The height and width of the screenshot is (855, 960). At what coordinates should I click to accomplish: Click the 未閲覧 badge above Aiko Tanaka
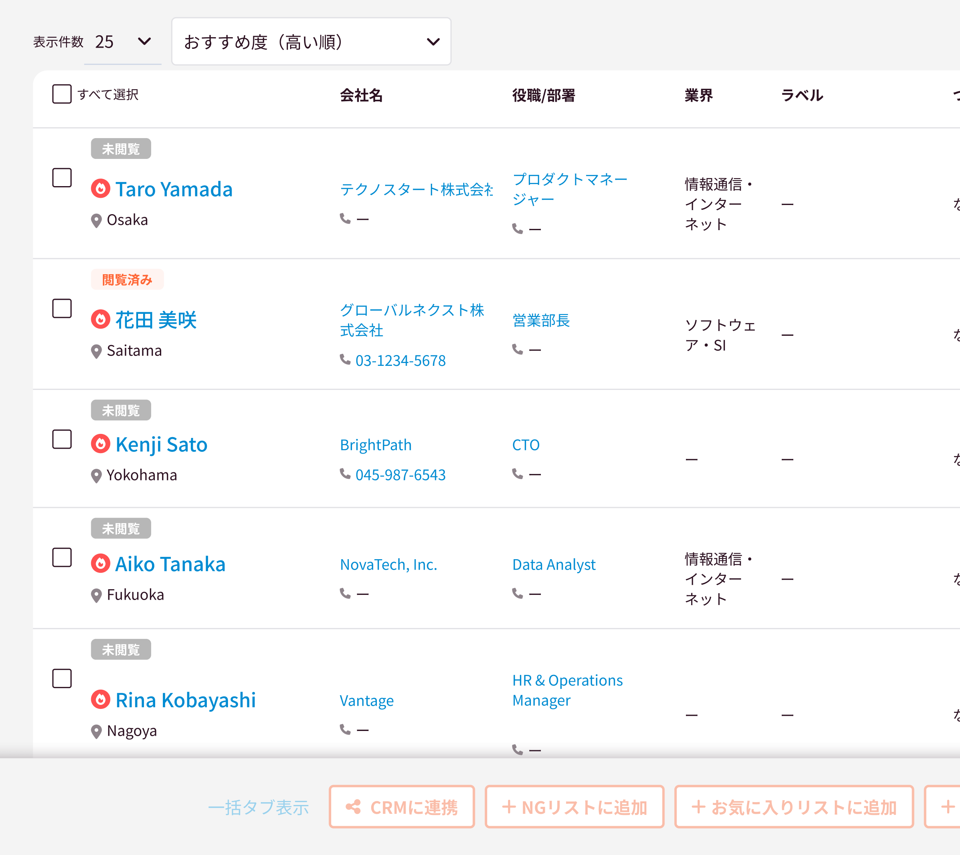(x=121, y=529)
